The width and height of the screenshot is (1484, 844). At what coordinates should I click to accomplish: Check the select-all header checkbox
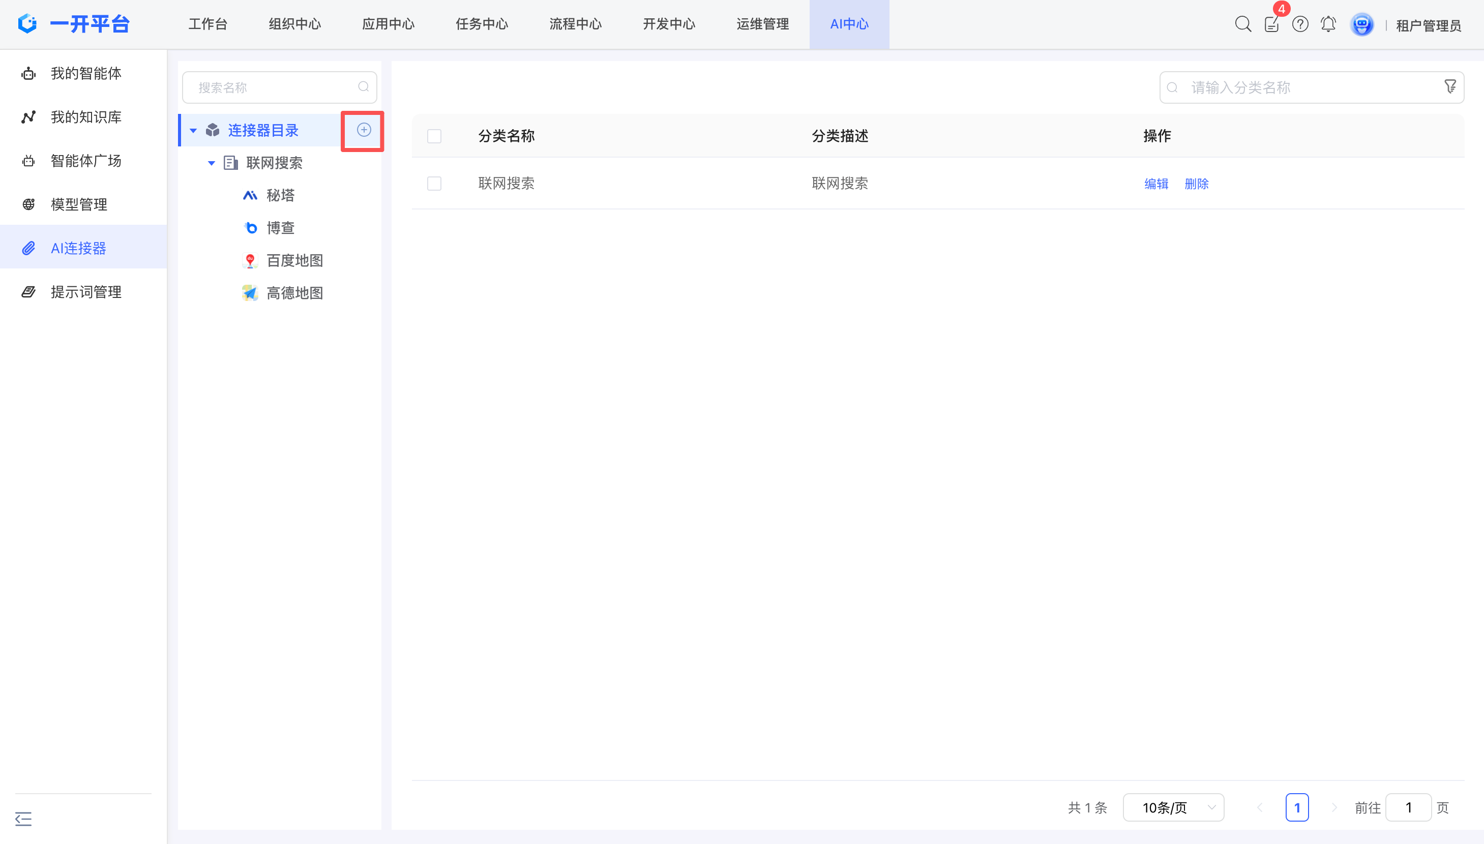434,136
